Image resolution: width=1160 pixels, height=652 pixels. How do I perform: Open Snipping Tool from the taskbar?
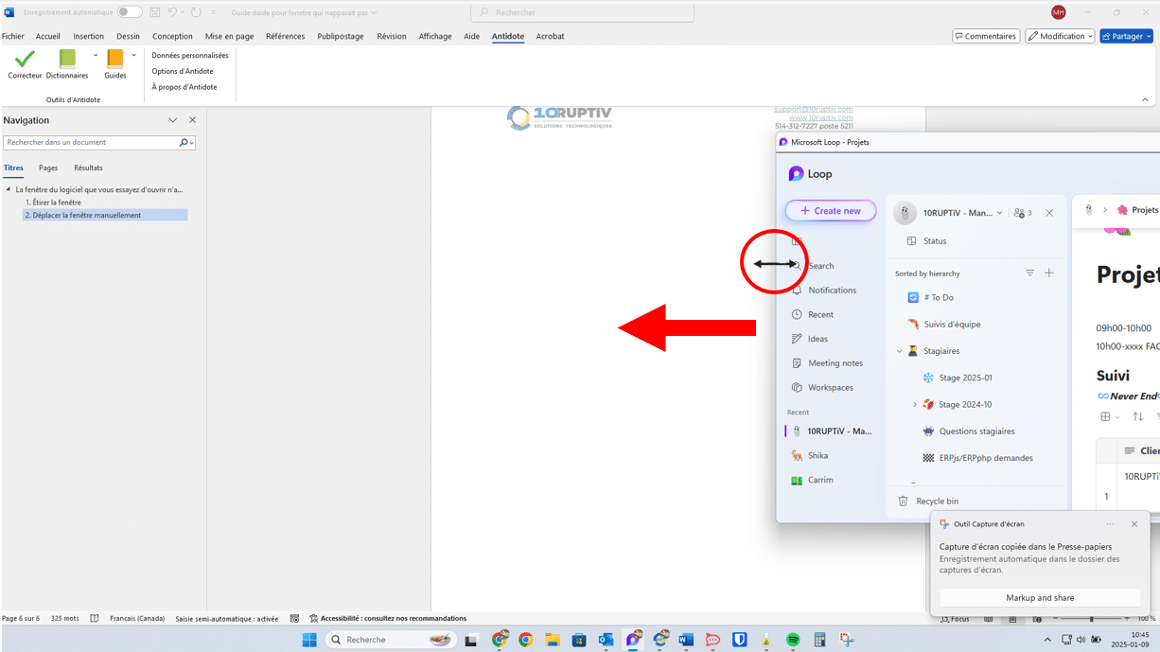coord(847,640)
